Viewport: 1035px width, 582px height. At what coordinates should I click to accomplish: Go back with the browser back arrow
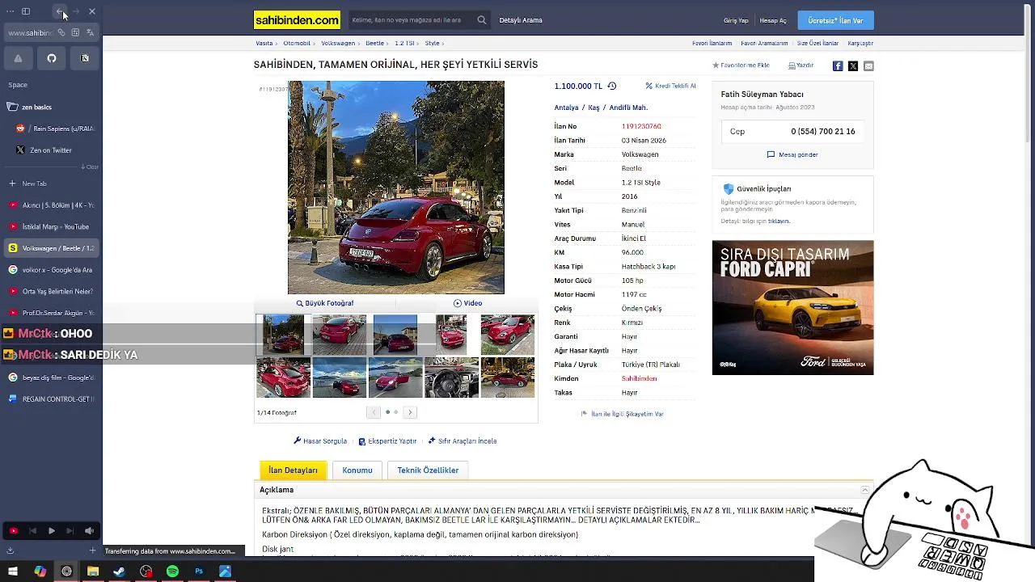[x=59, y=11]
